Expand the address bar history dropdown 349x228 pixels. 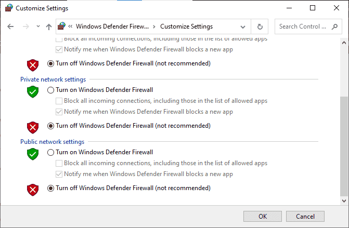point(243,26)
